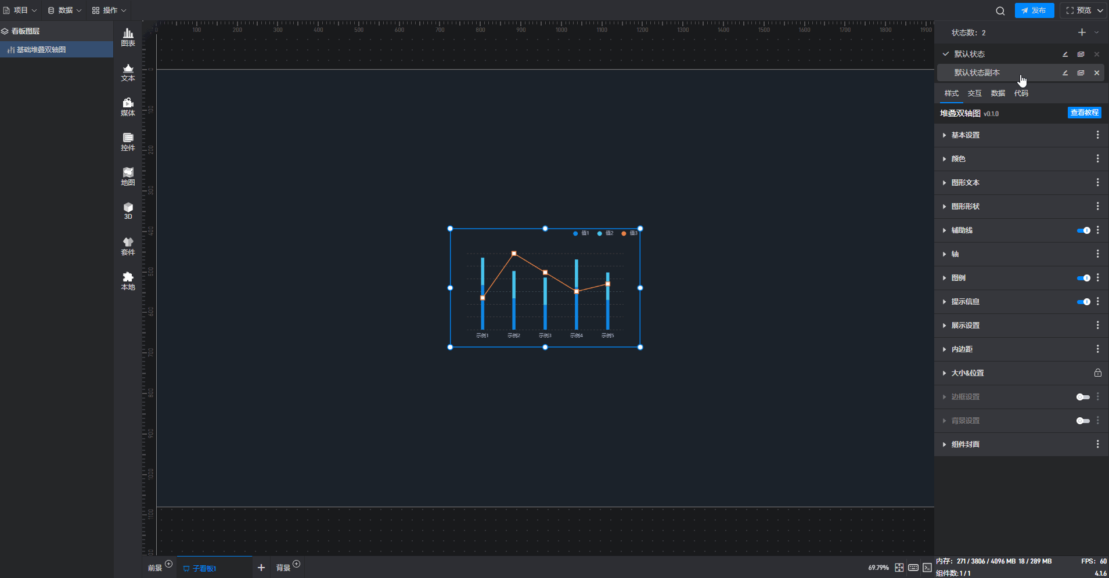Delete the 默认状态副本 state
Image resolution: width=1109 pixels, height=578 pixels.
(1096, 73)
